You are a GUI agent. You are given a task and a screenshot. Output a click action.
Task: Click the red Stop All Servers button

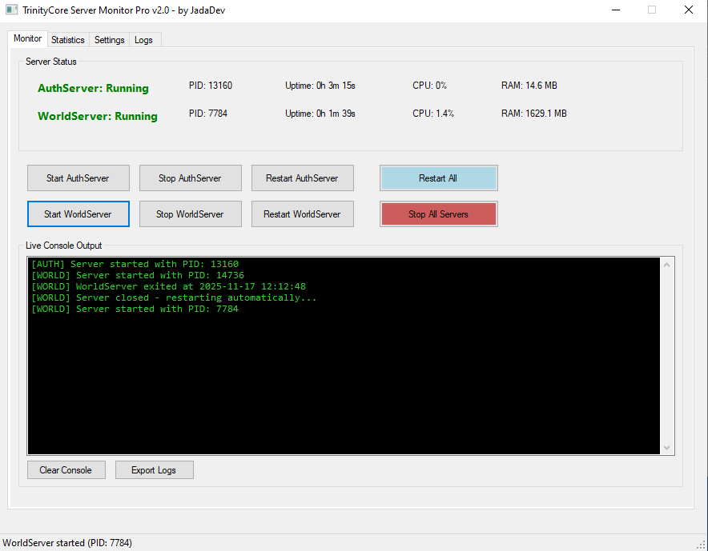tap(438, 214)
